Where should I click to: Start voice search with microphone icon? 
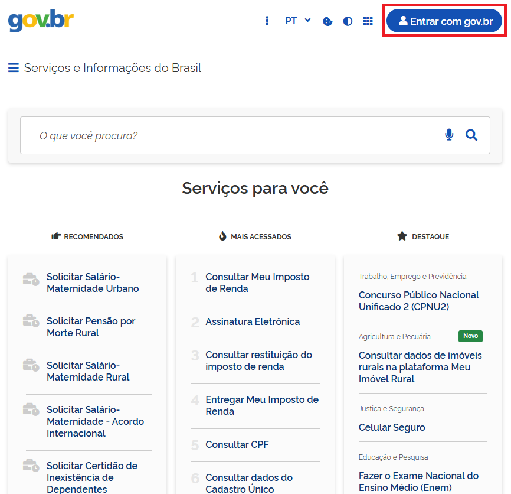pos(449,135)
